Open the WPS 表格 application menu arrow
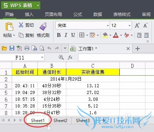 click(x=38, y=5)
